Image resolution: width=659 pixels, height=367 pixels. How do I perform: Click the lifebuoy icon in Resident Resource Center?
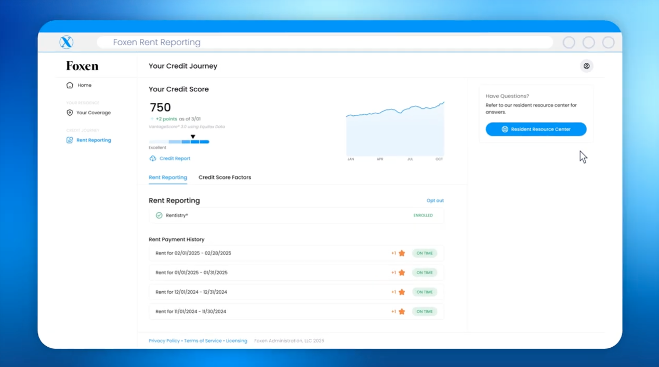click(x=505, y=129)
